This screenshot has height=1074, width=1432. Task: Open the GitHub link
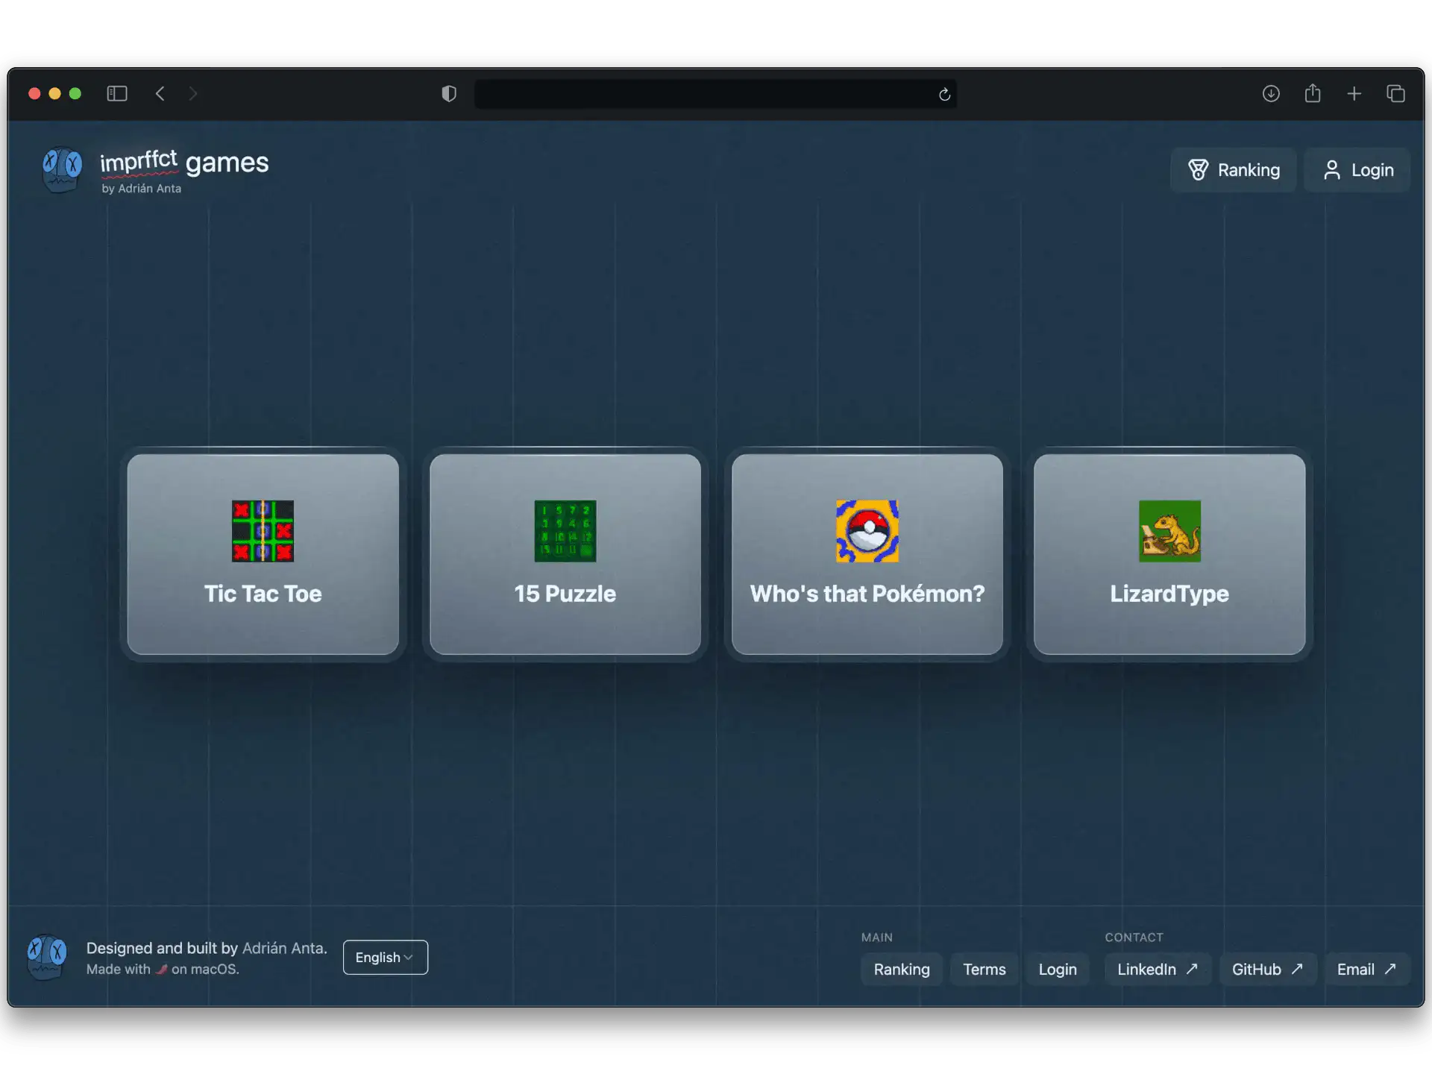pos(1267,969)
